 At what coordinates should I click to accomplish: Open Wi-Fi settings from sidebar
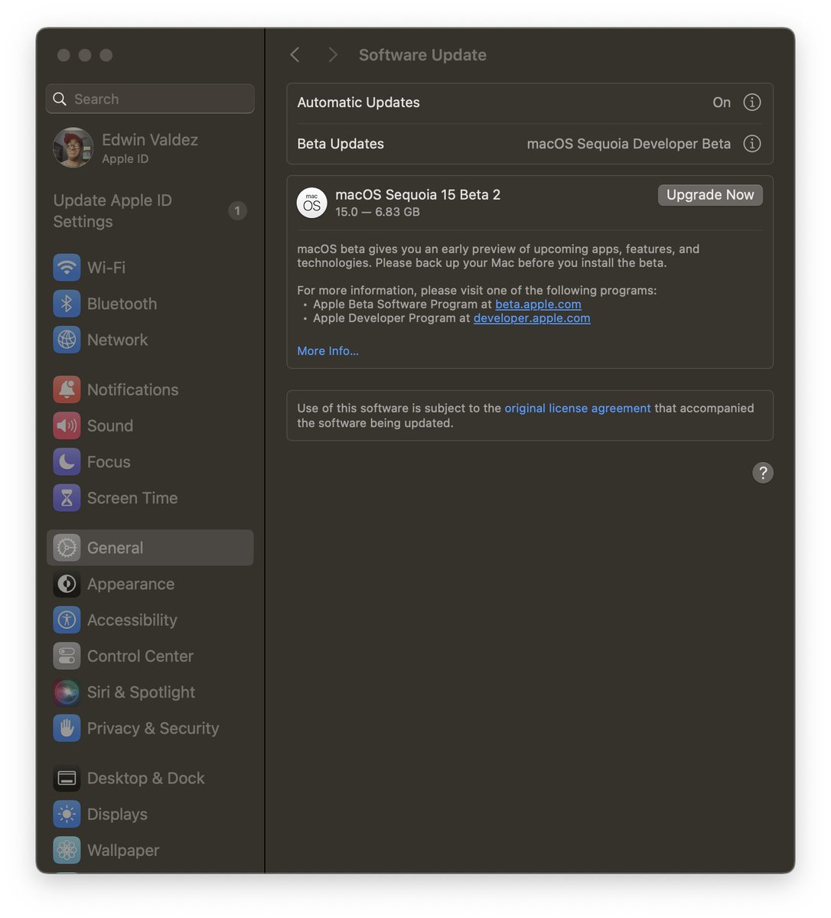106,267
